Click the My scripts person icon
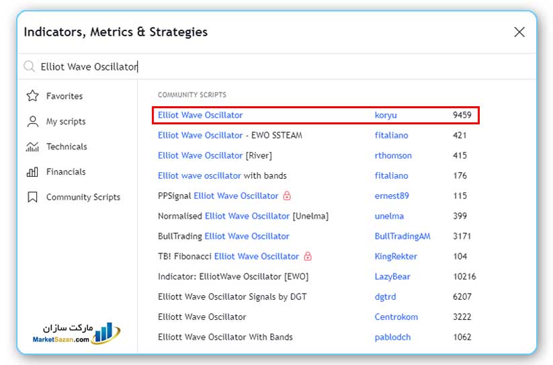 [32, 122]
